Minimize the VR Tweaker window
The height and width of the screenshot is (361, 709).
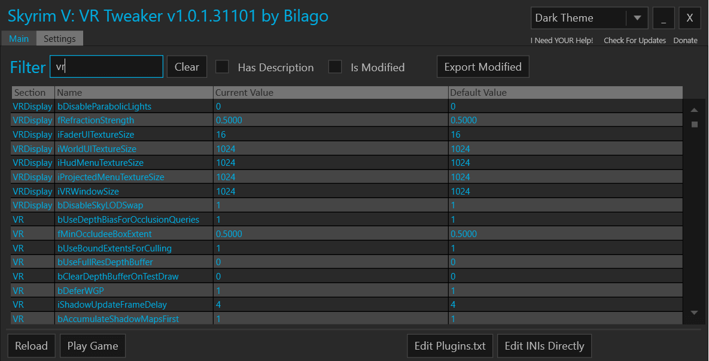(664, 18)
